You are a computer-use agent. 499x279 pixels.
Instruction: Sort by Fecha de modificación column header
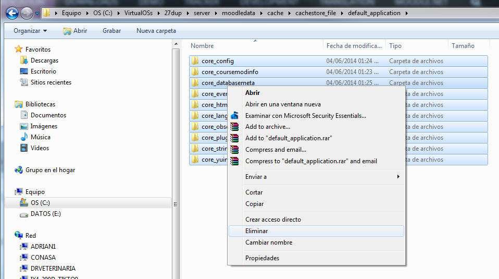point(354,45)
